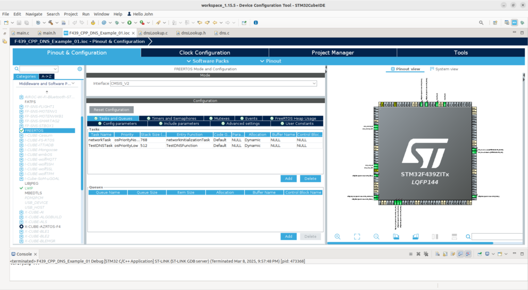Click Add button under Tasks table
The width and height of the screenshot is (528, 290).
289,179
